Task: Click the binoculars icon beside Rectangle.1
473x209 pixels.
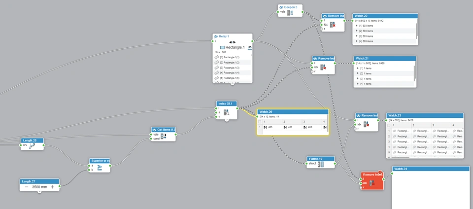Action: [250, 48]
